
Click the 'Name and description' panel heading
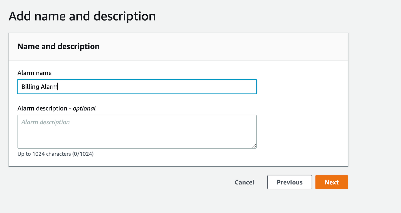(58, 47)
